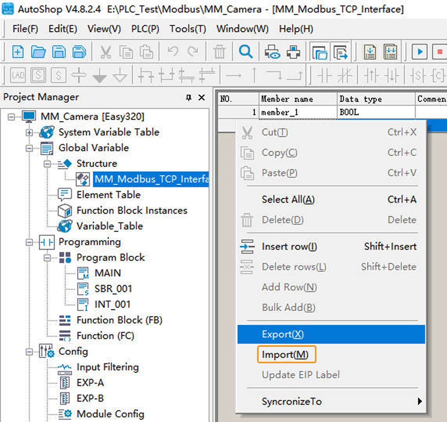
Task: Open Module Config in the Config tree
Action: (110, 414)
